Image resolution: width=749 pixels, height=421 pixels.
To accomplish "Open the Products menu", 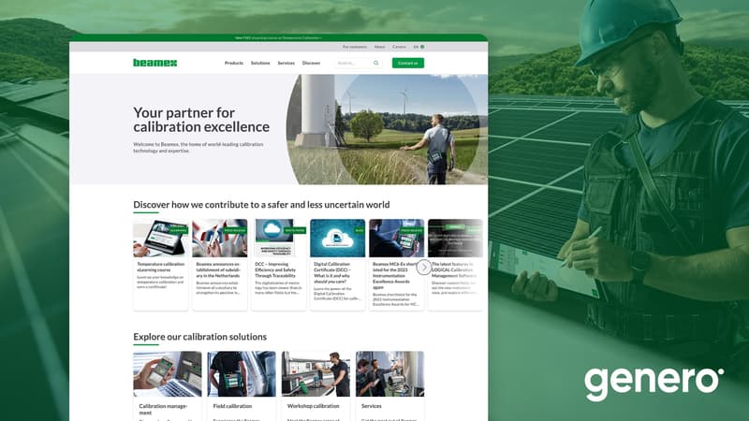I will click(x=234, y=63).
